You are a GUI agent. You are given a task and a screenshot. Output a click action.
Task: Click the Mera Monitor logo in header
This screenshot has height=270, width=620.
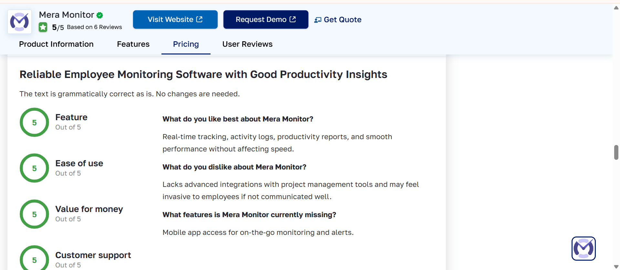(20, 22)
